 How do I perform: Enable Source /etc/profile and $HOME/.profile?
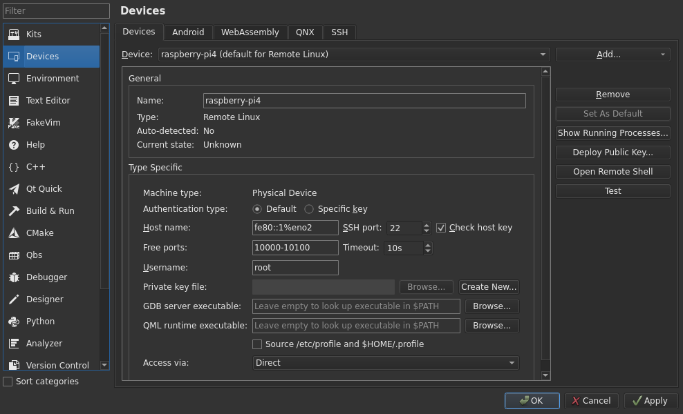[257, 344]
